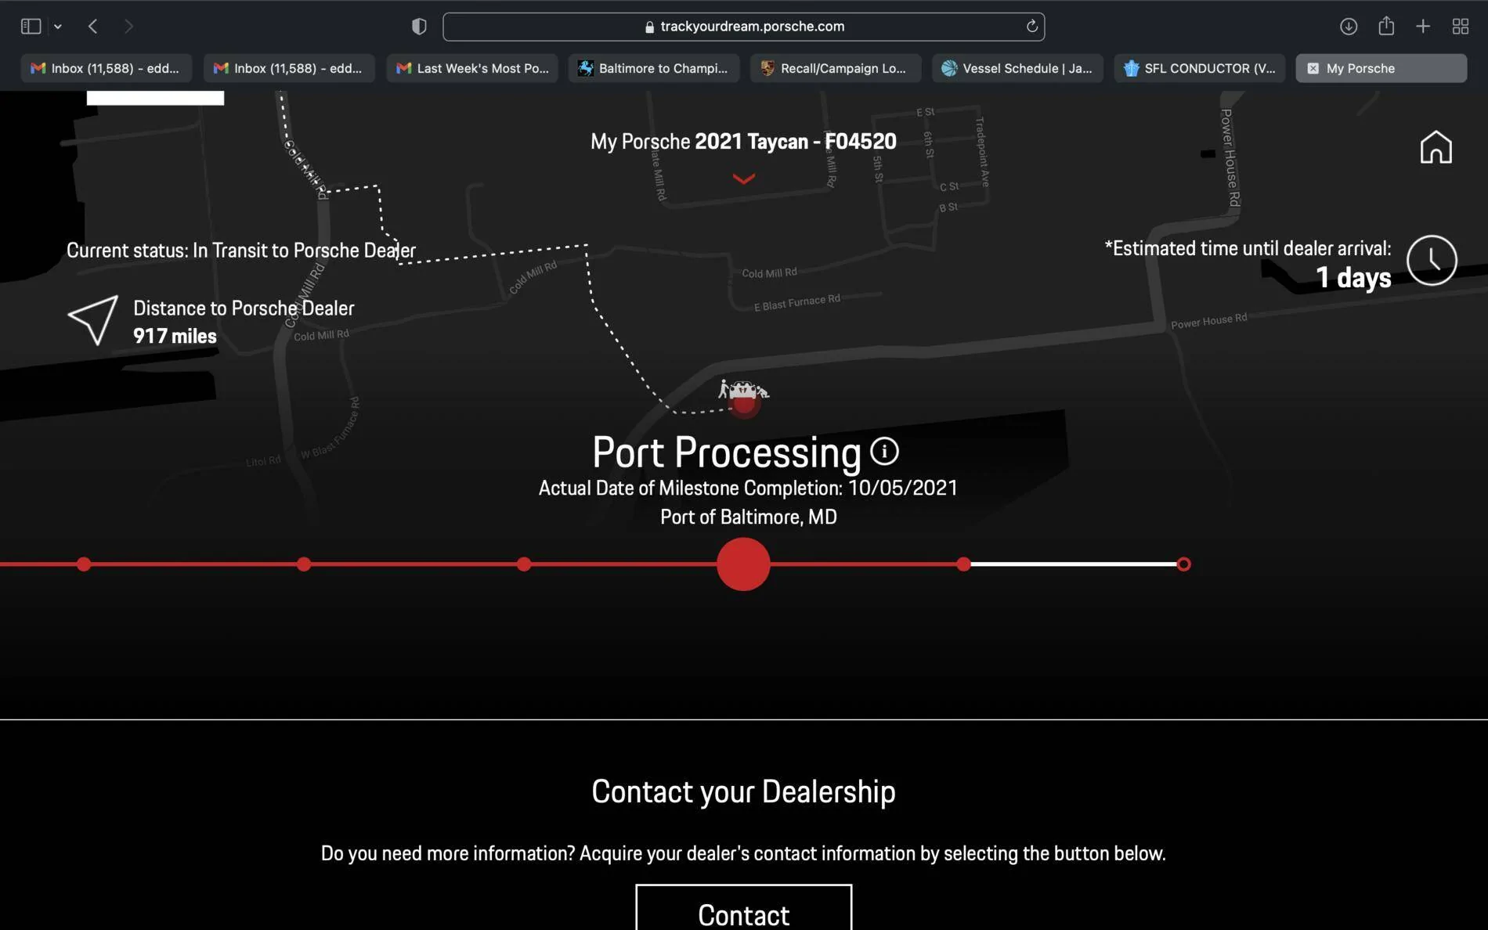Click the 1 days estimate value

pyautogui.click(x=1353, y=277)
